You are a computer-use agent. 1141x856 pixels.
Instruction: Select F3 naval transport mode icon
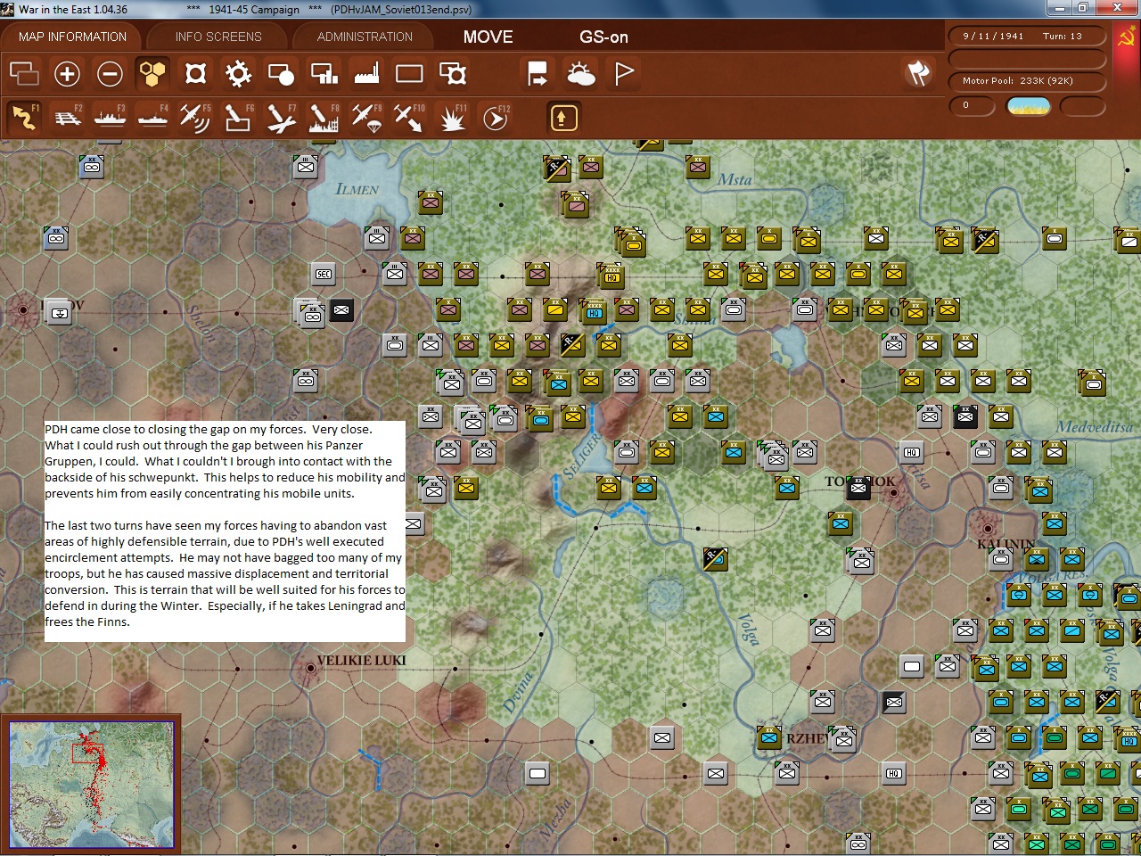click(110, 117)
